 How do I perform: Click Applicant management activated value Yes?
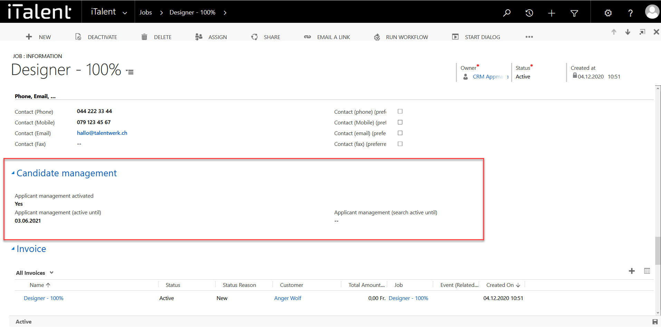19,204
